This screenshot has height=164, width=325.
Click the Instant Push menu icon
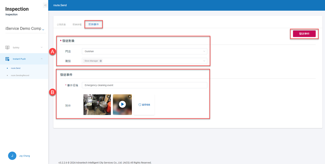pyautogui.click(x=7, y=59)
